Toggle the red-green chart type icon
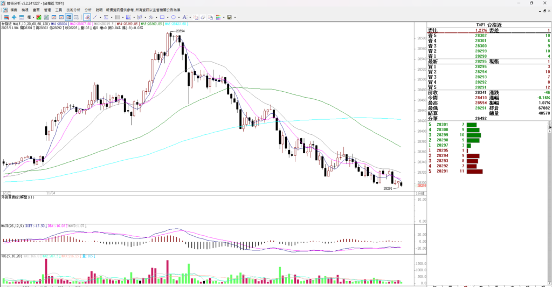Viewport: 552px width, 287px height. click(38, 17)
